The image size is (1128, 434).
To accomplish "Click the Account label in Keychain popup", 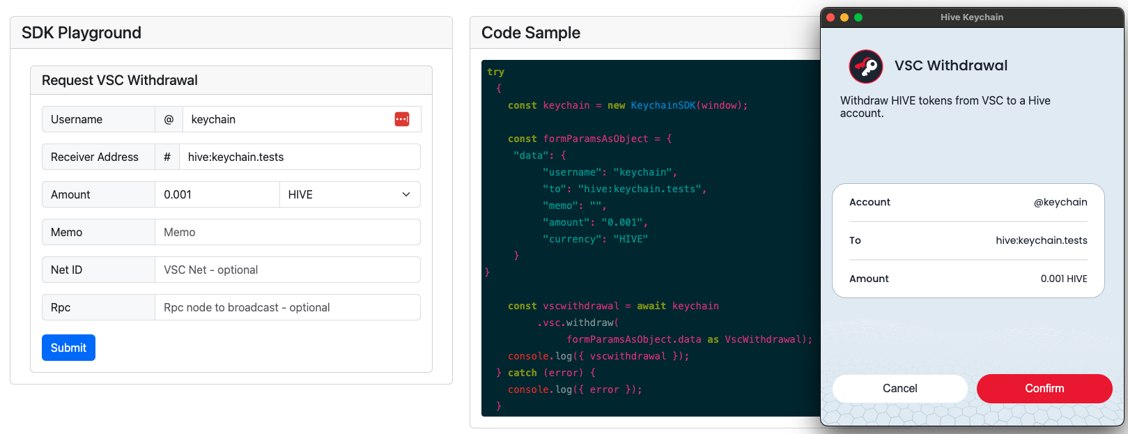I will (x=870, y=202).
